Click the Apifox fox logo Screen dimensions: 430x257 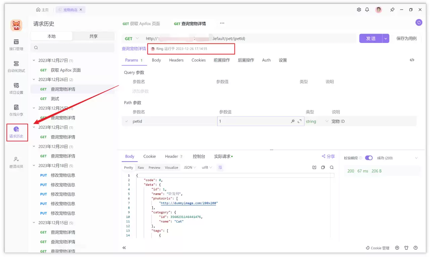click(16, 25)
